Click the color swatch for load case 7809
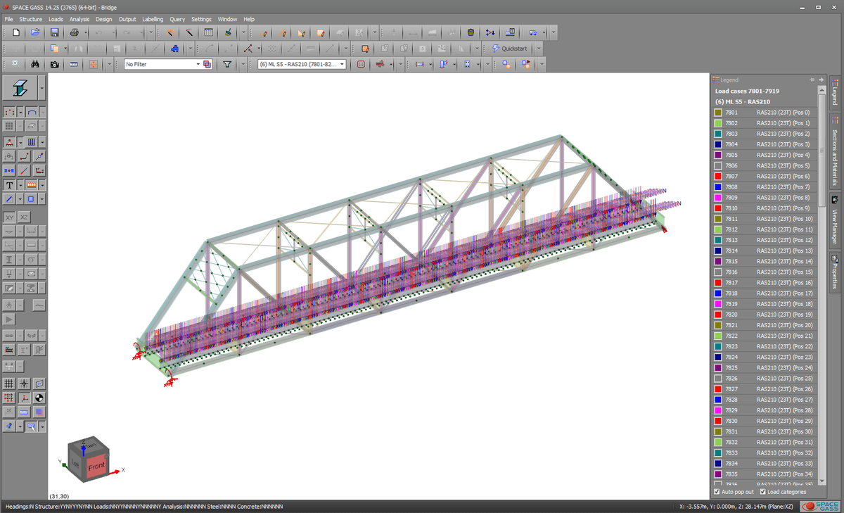The height and width of the screenshot is (513, 844). 718,198
